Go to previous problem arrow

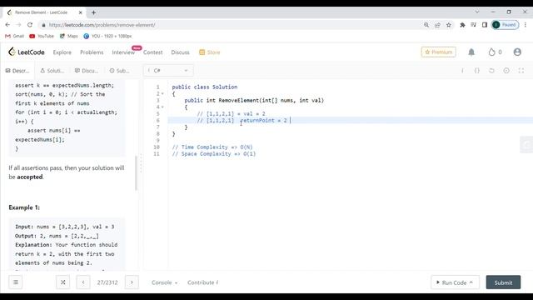pos(83,282)
